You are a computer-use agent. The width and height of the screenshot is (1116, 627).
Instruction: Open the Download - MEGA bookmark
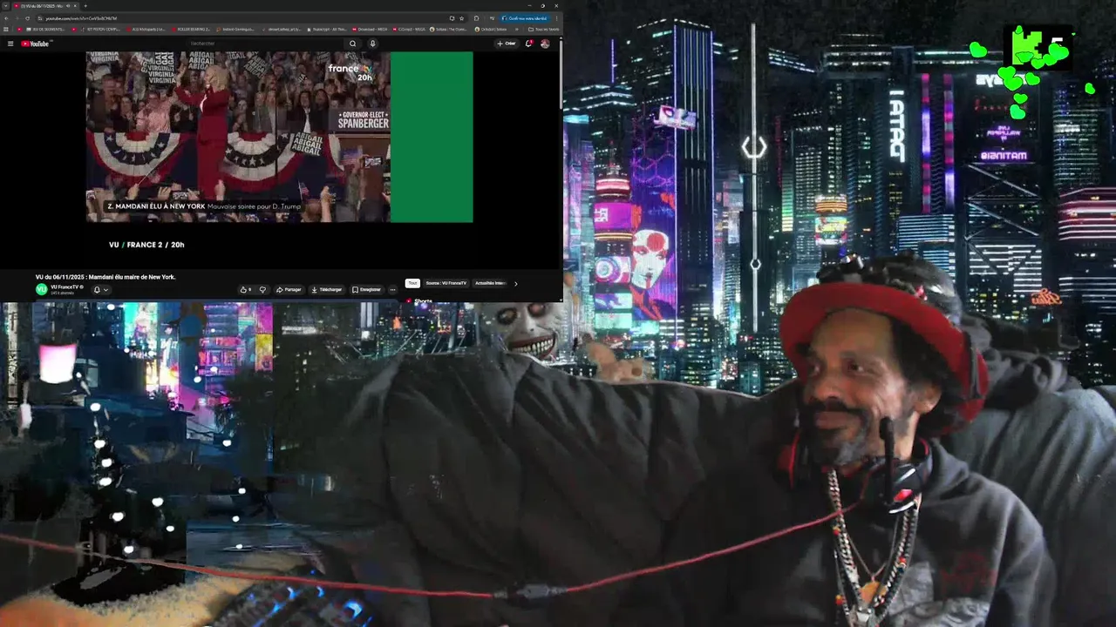(x=370, y=29)
